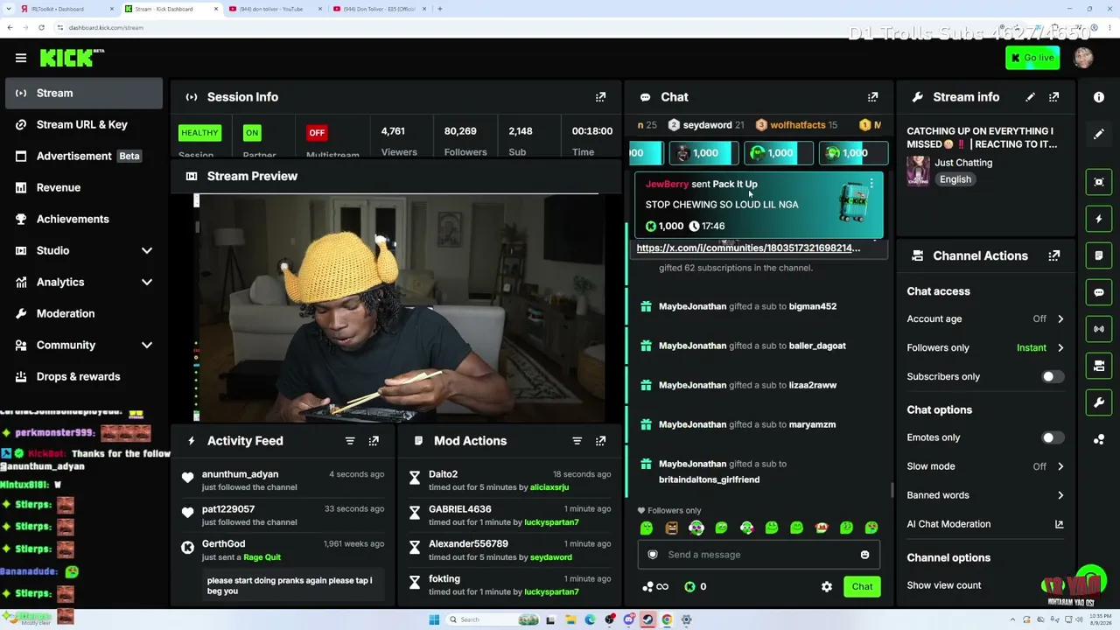Send message with Chat button
Image resolution: width=1120 pixels, height=630 pixels.
click(x=862, y=587)
